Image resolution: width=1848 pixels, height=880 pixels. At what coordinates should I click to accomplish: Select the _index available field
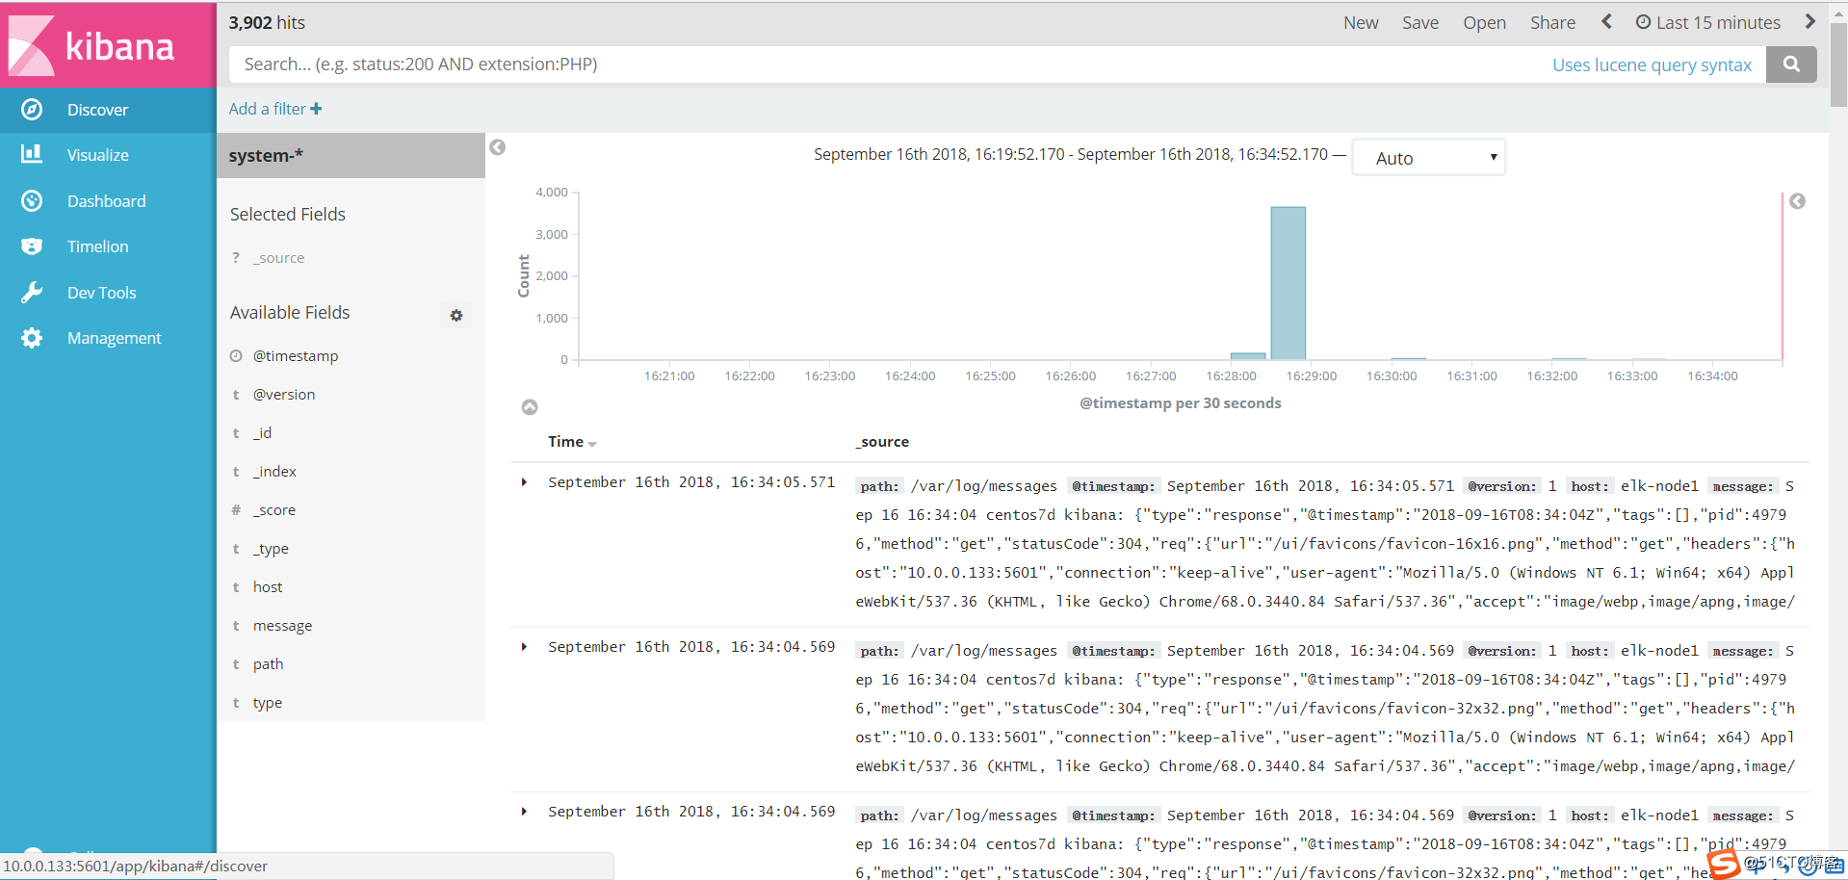[274, 472]
